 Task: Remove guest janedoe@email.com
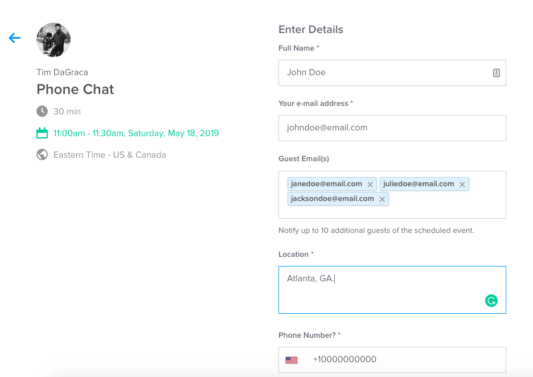pyautogui.click(x=370, y=185)
